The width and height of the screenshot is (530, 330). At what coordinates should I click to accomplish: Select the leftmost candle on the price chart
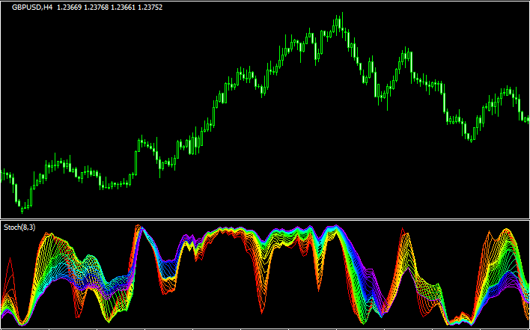tap(3, 176)
